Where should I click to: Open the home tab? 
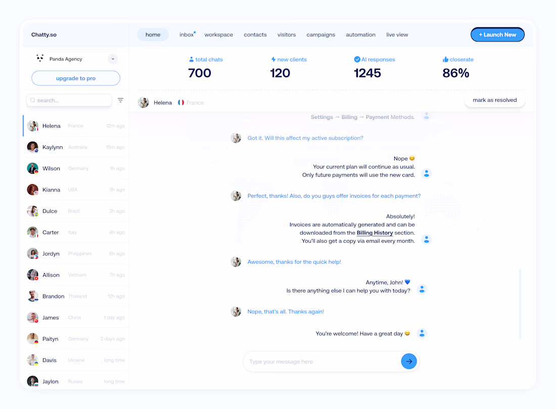(153, 34)
